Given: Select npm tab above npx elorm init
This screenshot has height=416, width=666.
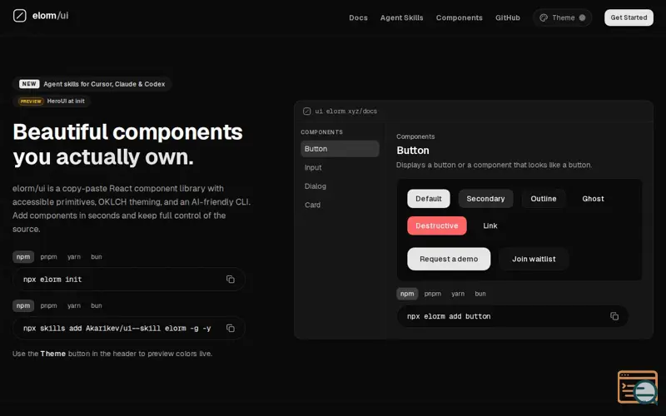Looking at the screenshot, I should (x=23, y=257).
